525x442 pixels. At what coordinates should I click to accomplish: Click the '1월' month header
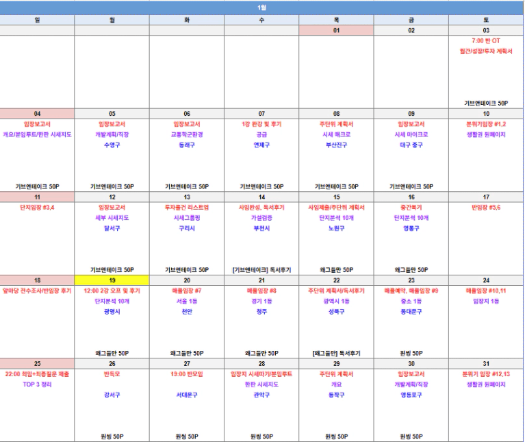pyautogui.click(x=262, y=8)
